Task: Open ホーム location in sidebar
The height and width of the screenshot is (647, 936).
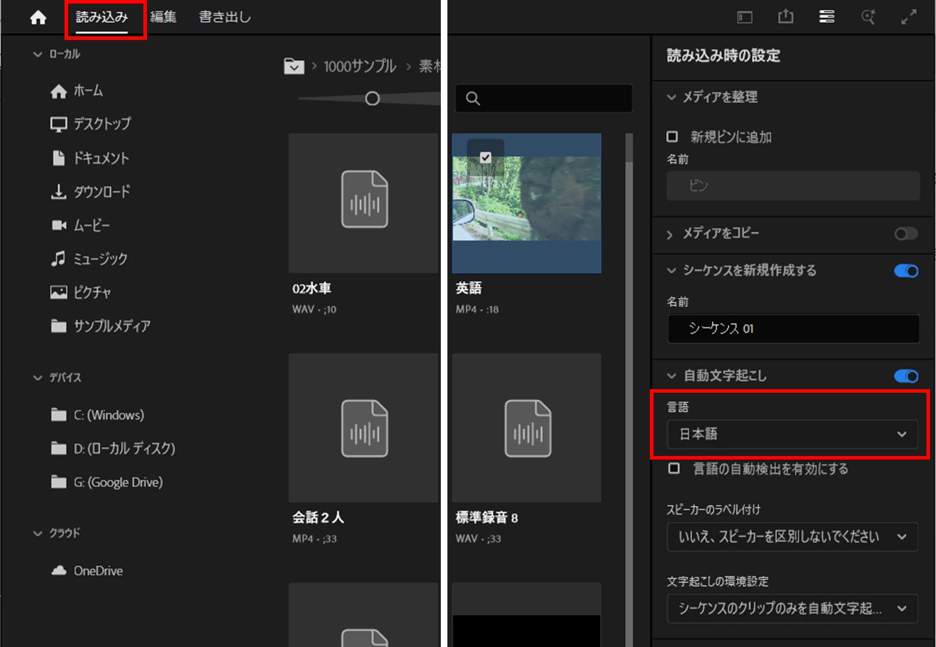Action: pos(88,91)
